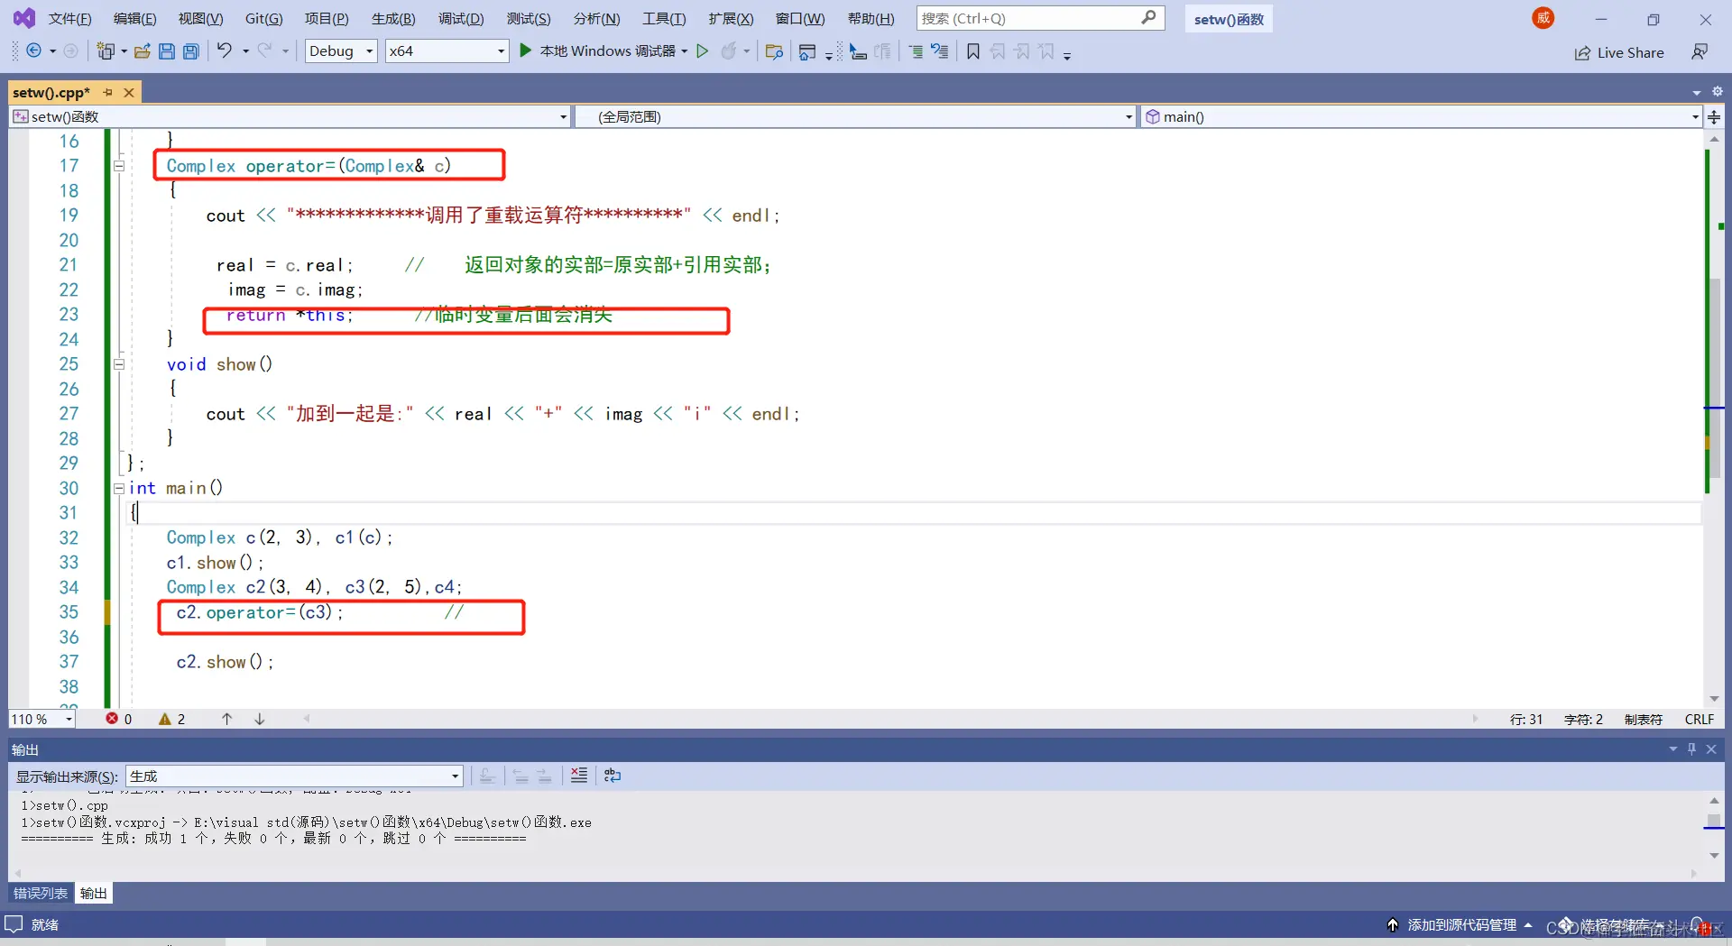Open the 扩展(X) menu
Screen dimensions: 1732x946
731,18
